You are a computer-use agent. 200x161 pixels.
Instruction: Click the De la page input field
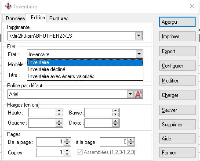tap(50, 142)
